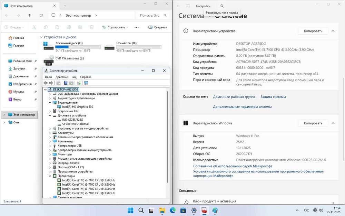This screenshot has height=216, width=345.
Task: Show hidden system tray icons
Action: (x=297, y=210)
